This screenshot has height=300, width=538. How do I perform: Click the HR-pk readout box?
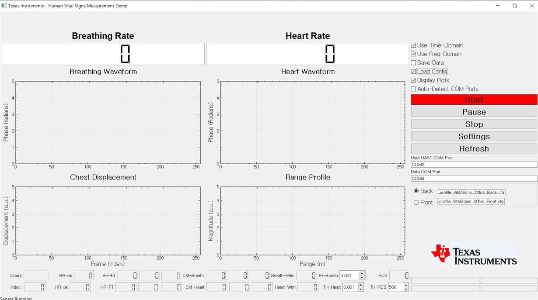point(81,287)
